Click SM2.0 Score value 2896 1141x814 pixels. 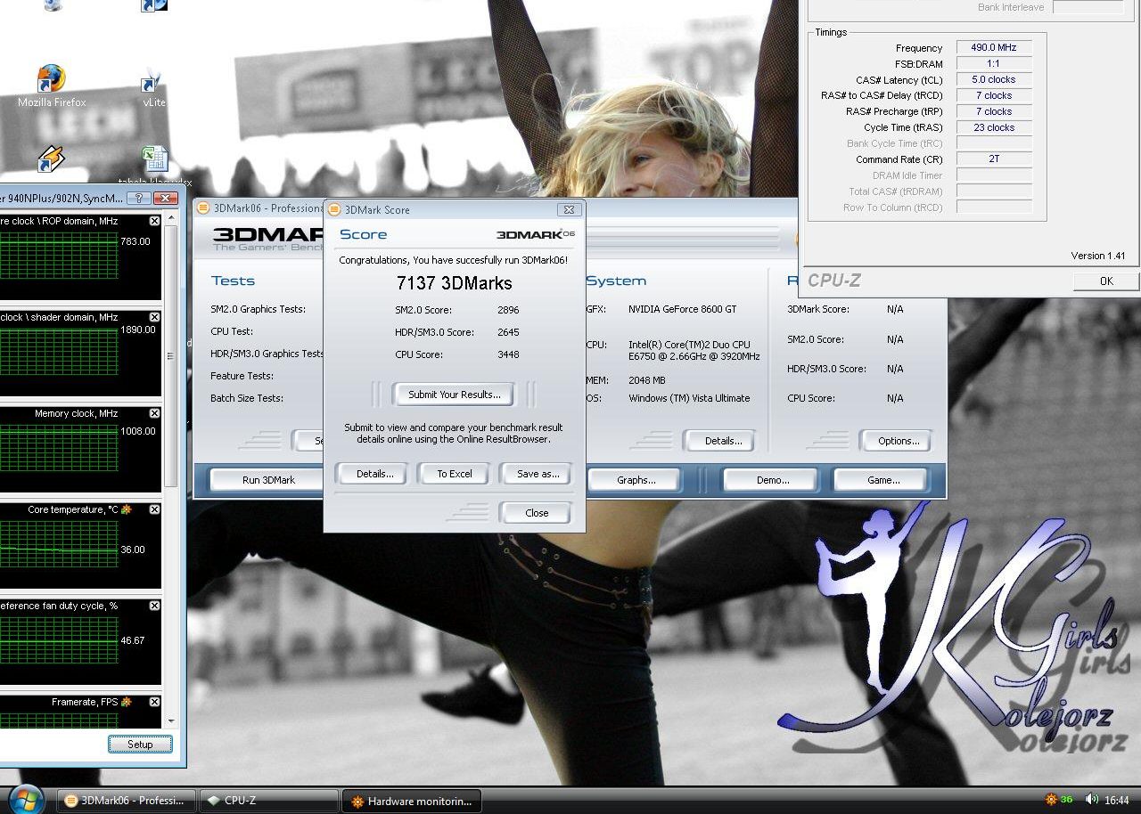[508, 310]
